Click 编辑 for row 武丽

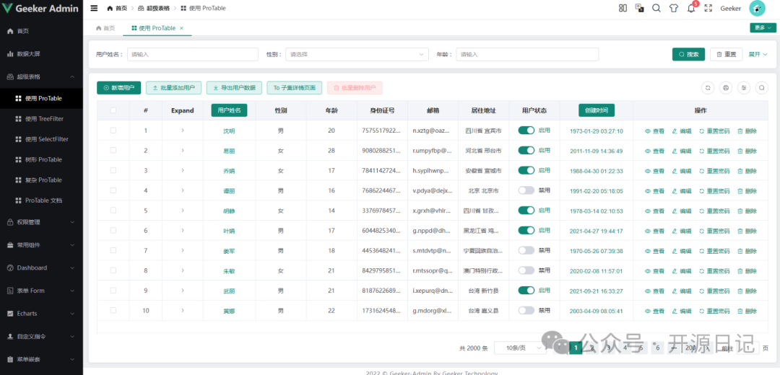coord(682,291)
